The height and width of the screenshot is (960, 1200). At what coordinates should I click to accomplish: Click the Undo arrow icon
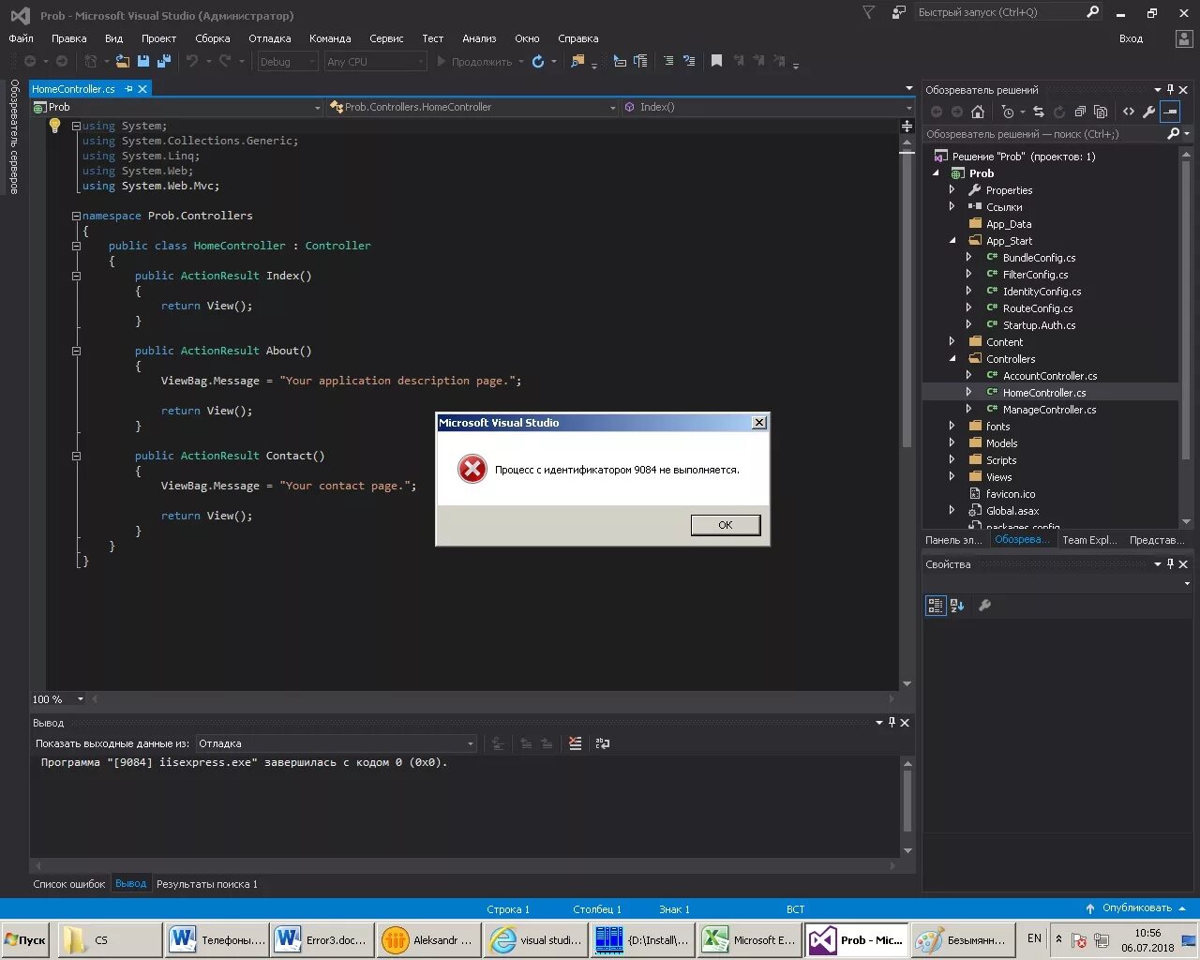click(x=191, y=61)
